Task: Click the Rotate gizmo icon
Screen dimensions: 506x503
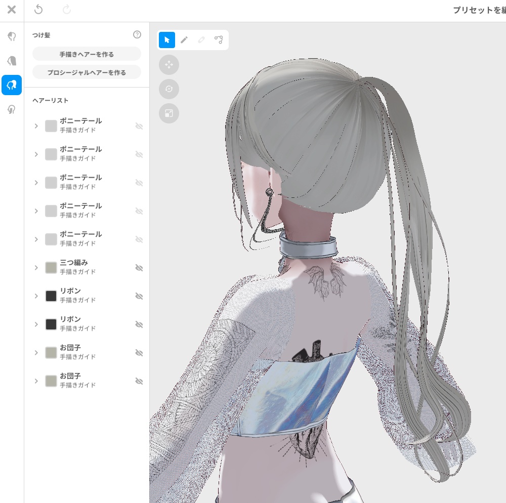Action: click(169, 89)
